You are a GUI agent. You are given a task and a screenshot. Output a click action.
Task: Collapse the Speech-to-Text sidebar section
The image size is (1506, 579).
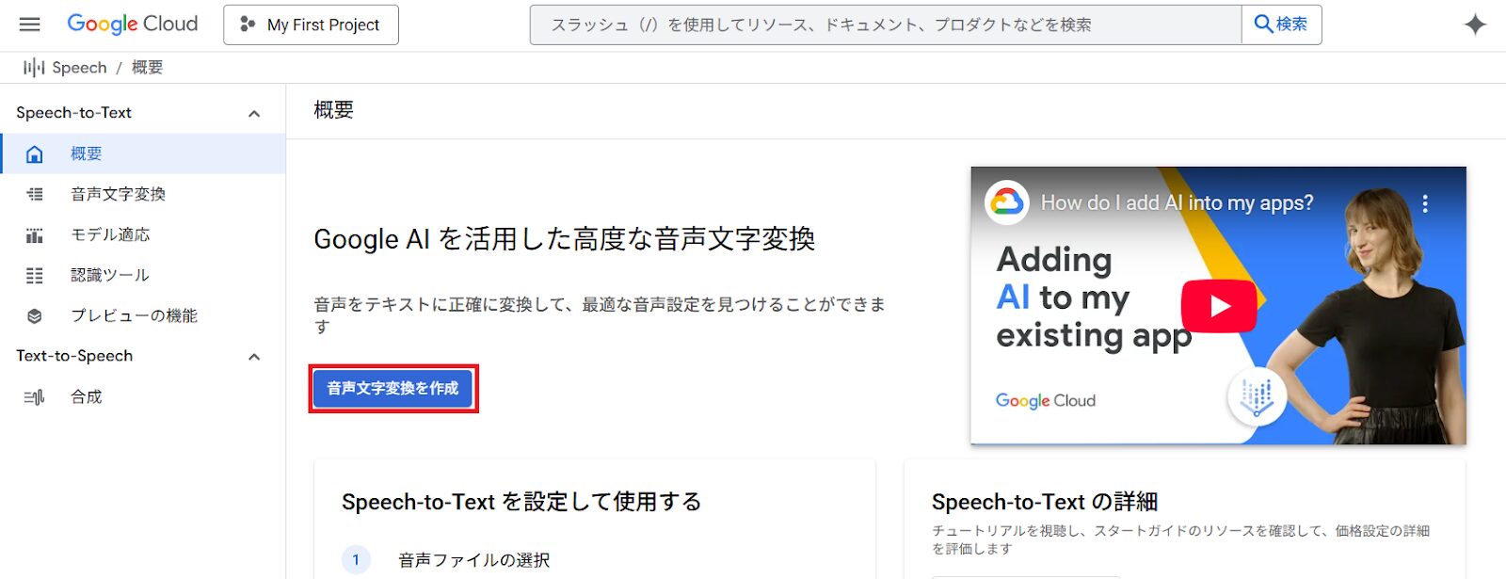tap(254, 113)
